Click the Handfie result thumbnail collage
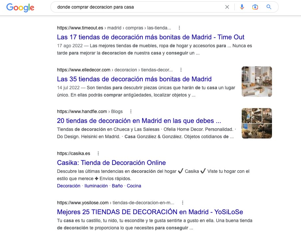Image resolution: width=301 pixels, height=236 pixels. 256,123
